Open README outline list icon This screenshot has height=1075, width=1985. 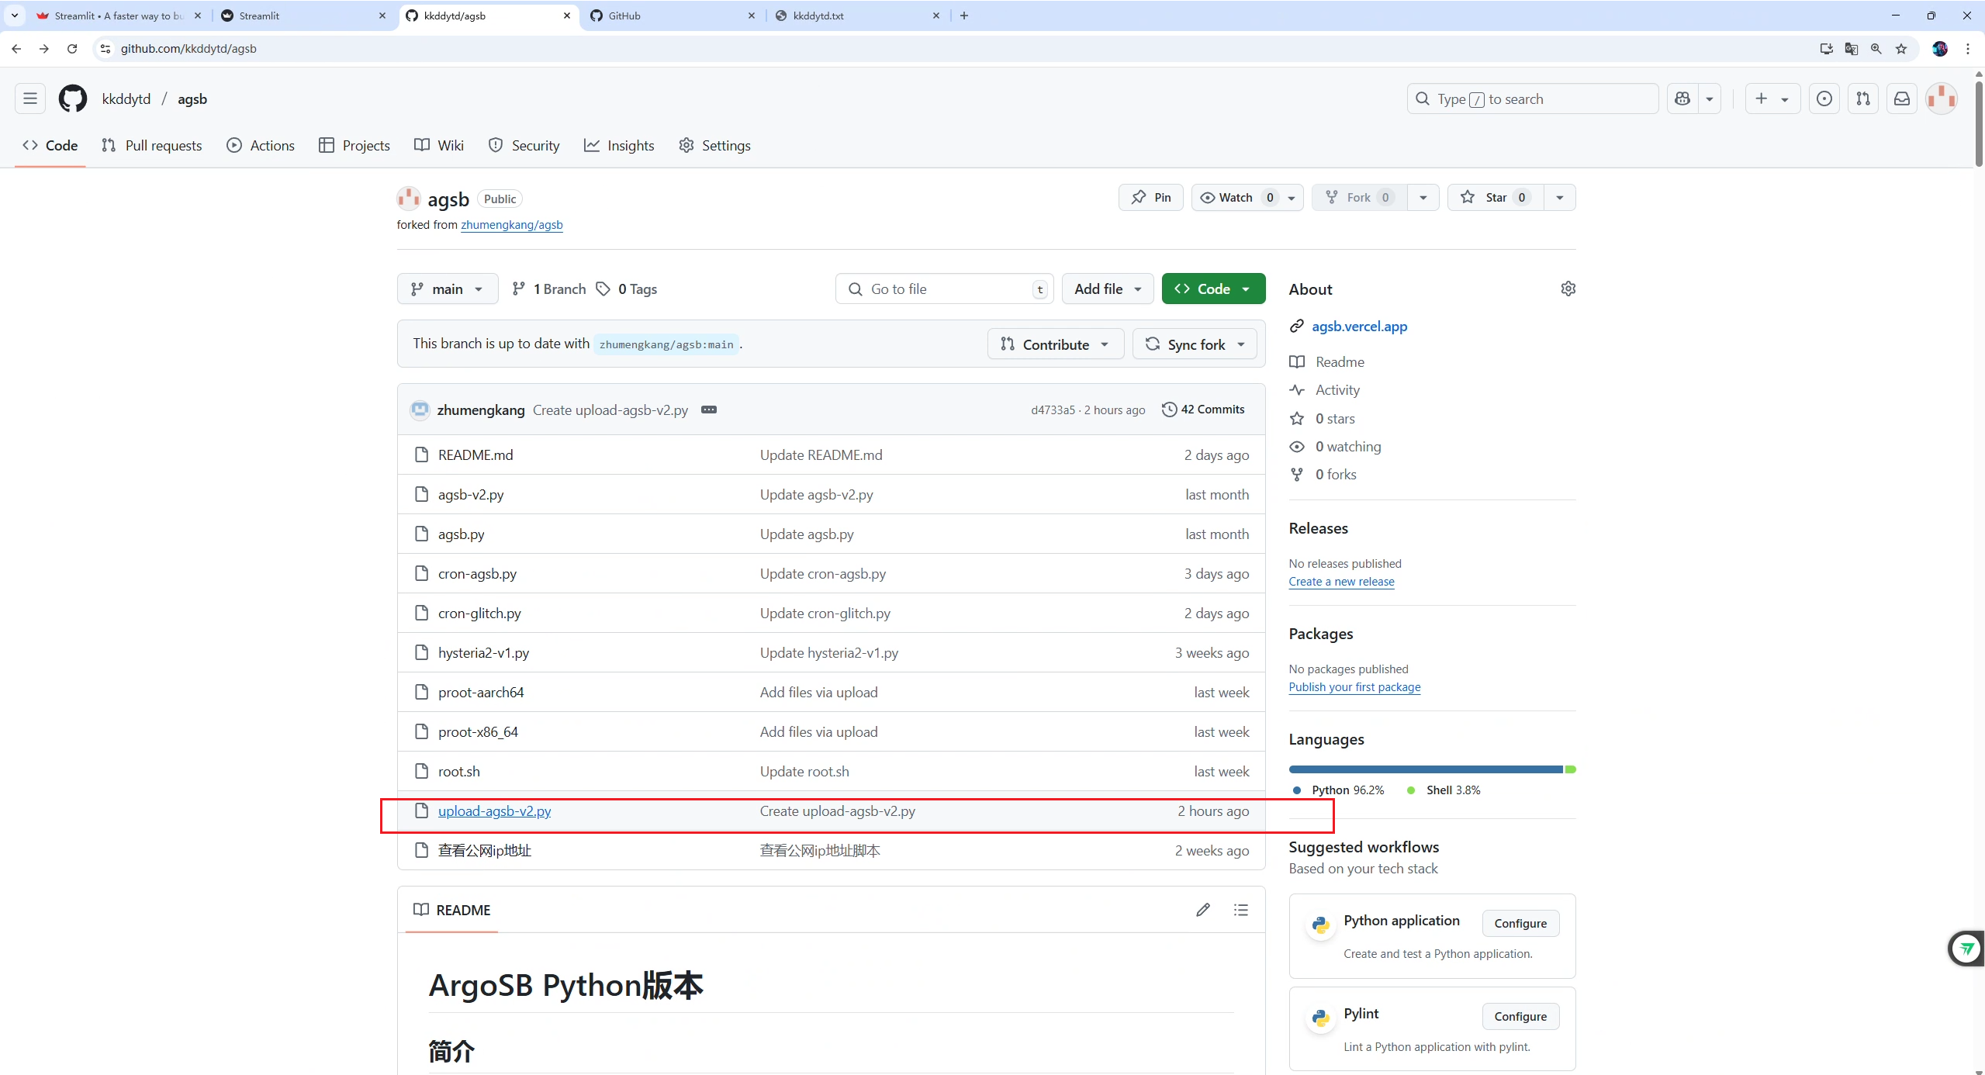click(x=1241, y=910)
